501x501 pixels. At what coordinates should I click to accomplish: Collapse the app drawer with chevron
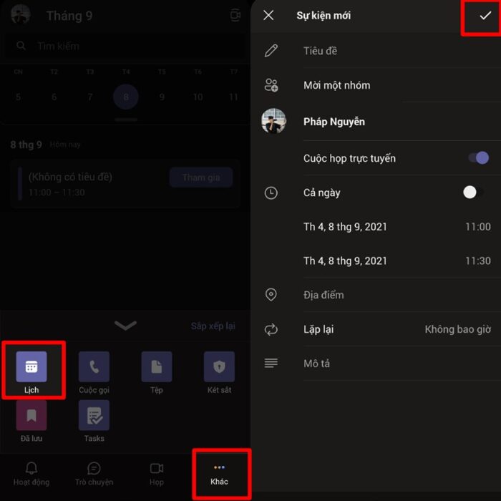point(125,325)
